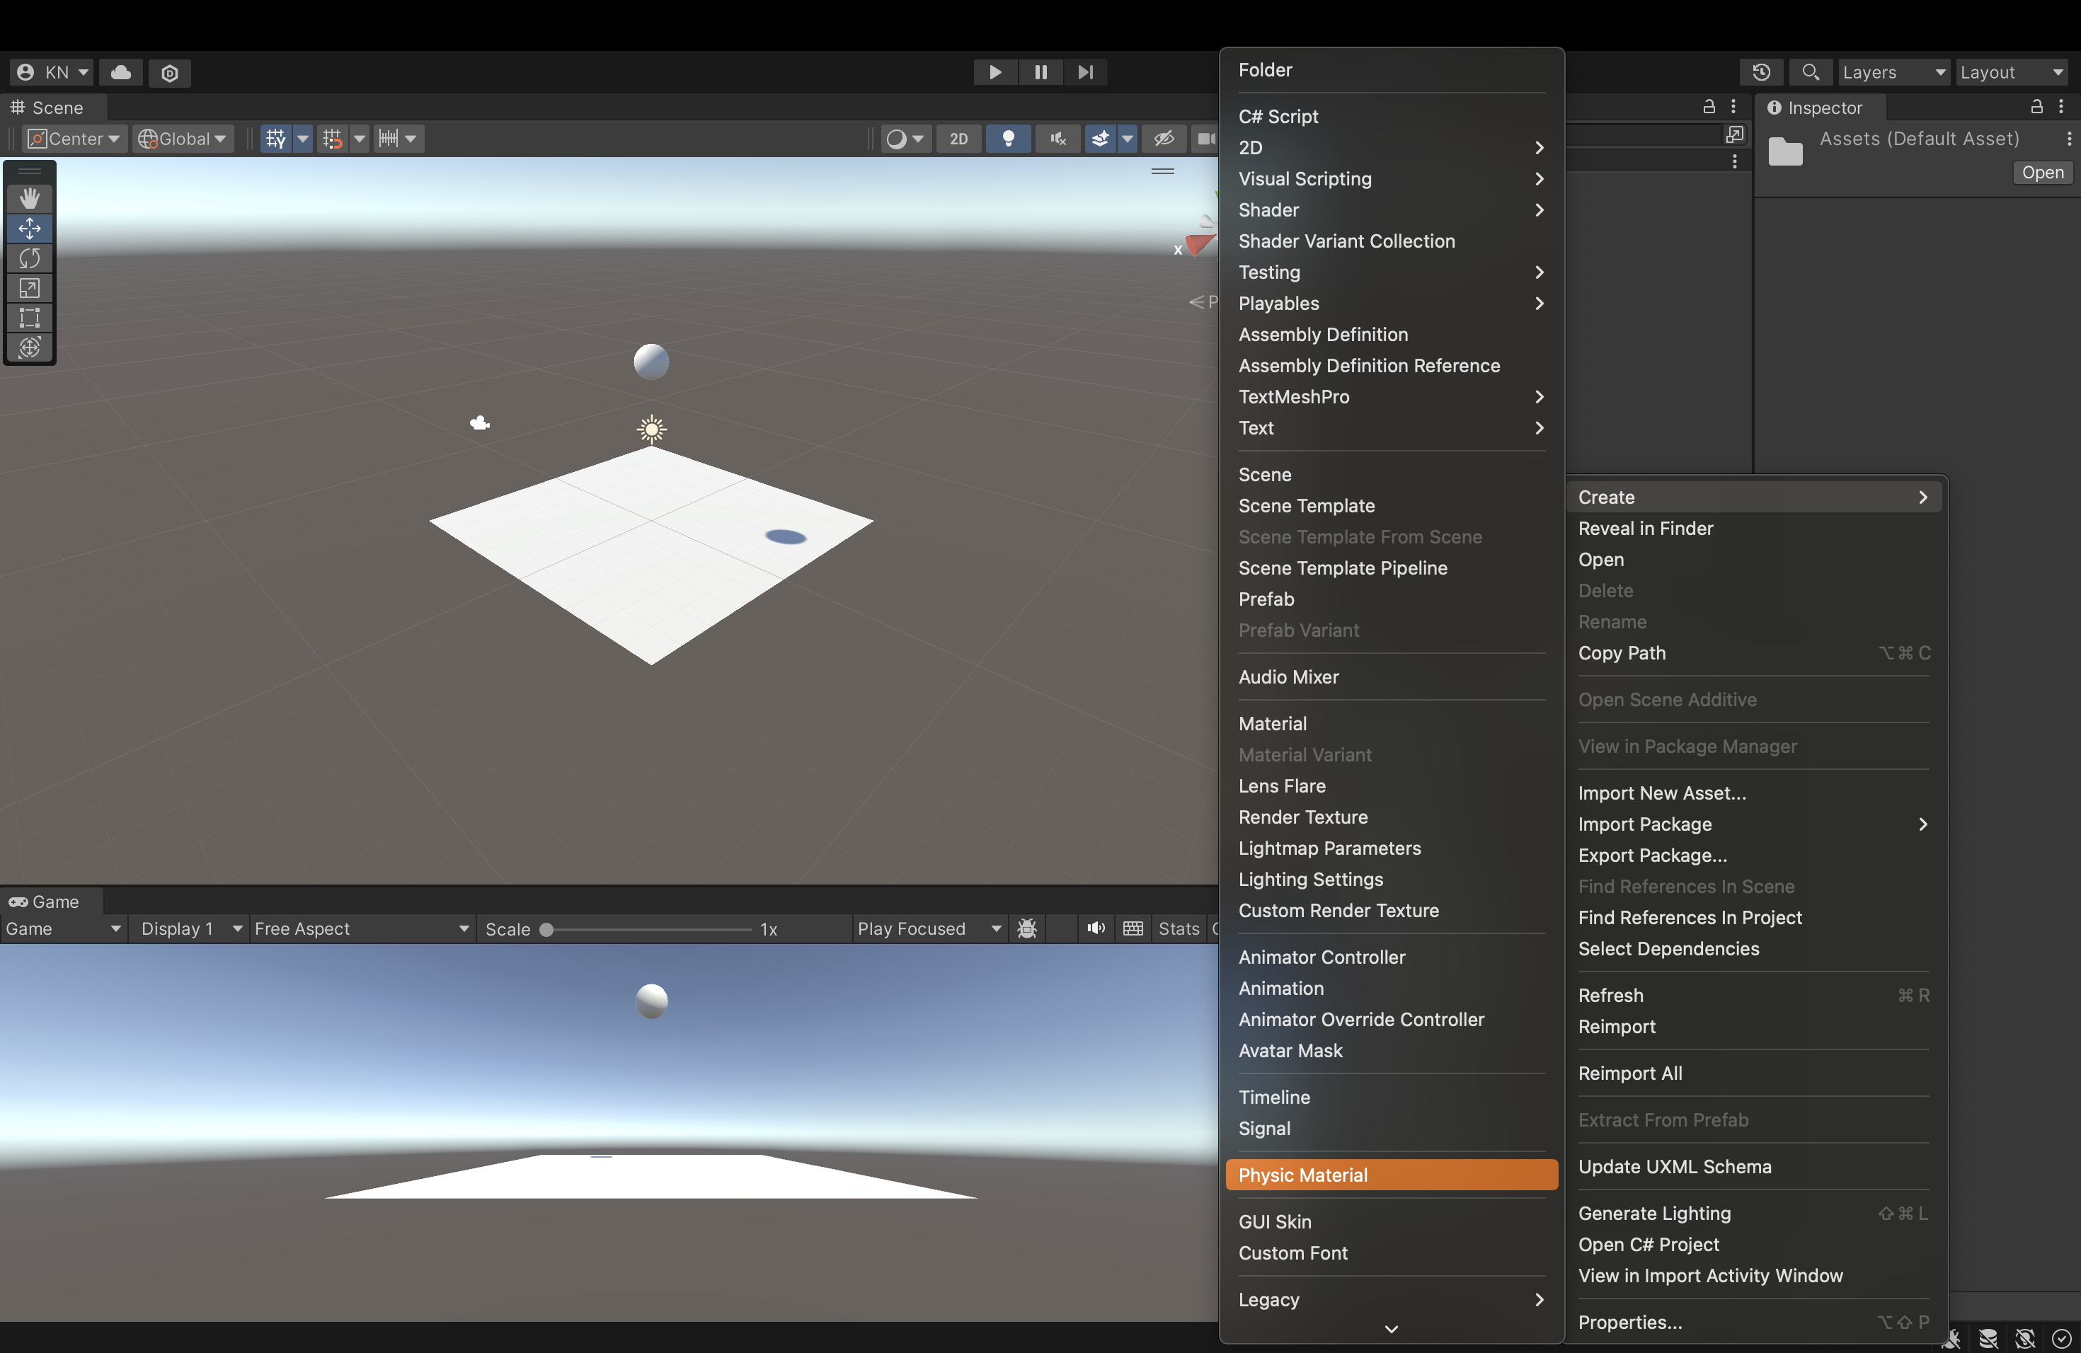Select the Hand view tool
Viewport: 2081px width, 1353px height.
pos(29,198)
